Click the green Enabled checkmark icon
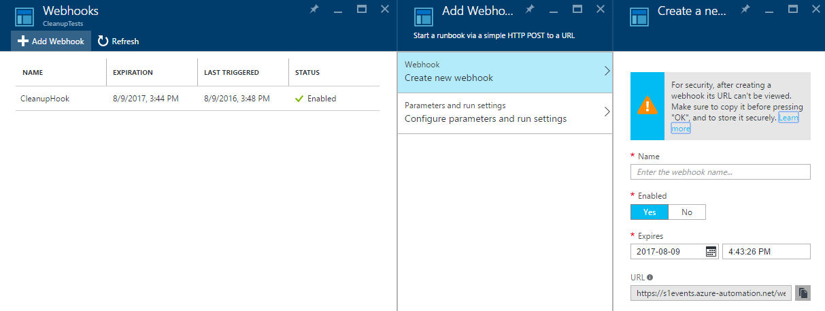Image resolution: width=825 pixels, height=311 pixels. click(299, 99)
